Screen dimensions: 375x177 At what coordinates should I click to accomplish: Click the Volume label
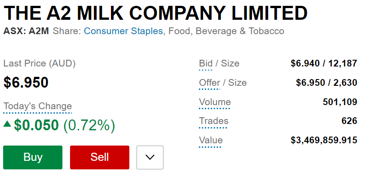[215, 102]
